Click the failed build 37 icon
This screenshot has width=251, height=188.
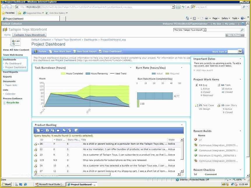195,140
